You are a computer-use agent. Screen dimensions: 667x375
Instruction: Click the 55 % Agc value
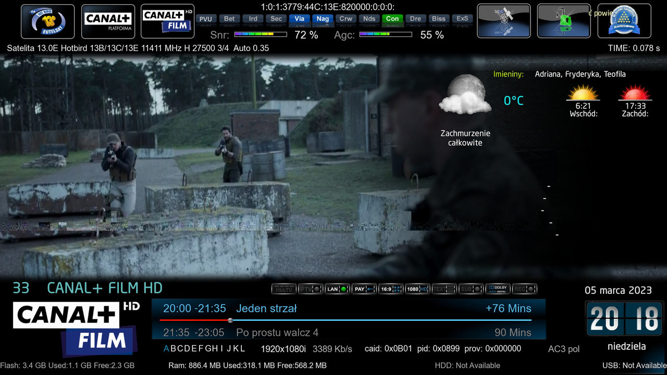(x=432, y=35)
